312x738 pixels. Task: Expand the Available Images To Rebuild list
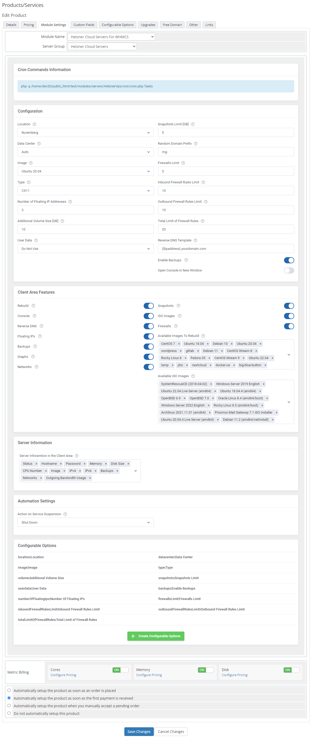289,354
